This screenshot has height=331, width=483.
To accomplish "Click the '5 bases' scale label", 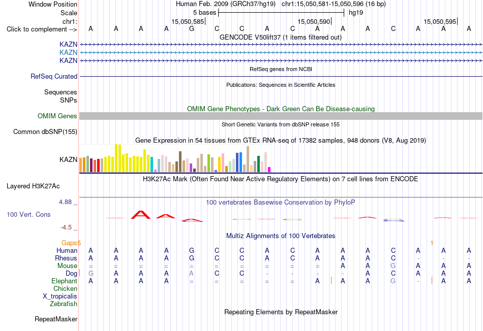I will tap(204, 13).
